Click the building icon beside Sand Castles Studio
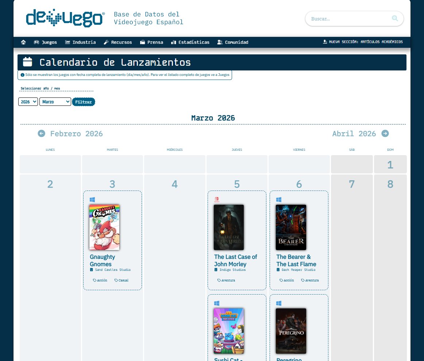 91,270
